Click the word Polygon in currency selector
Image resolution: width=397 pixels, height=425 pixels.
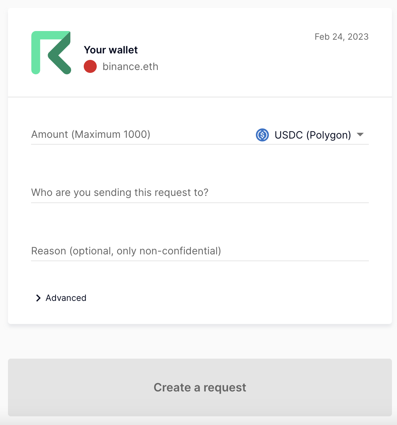pyautogui.click(x=328, y=135)
